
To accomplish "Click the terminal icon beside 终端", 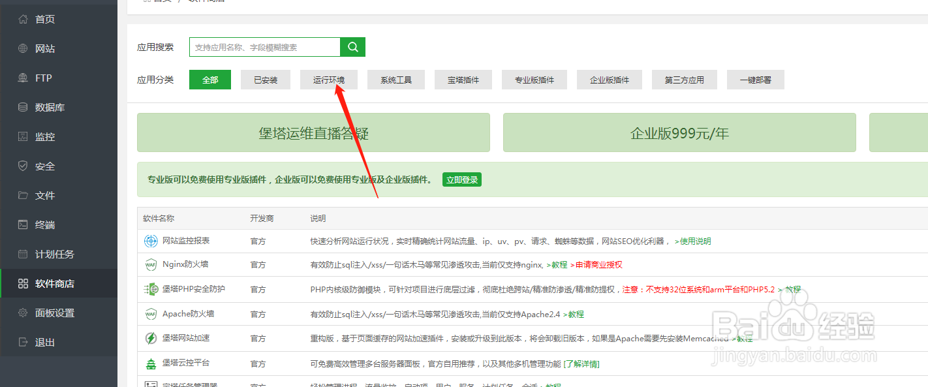I will click(23, 225).
